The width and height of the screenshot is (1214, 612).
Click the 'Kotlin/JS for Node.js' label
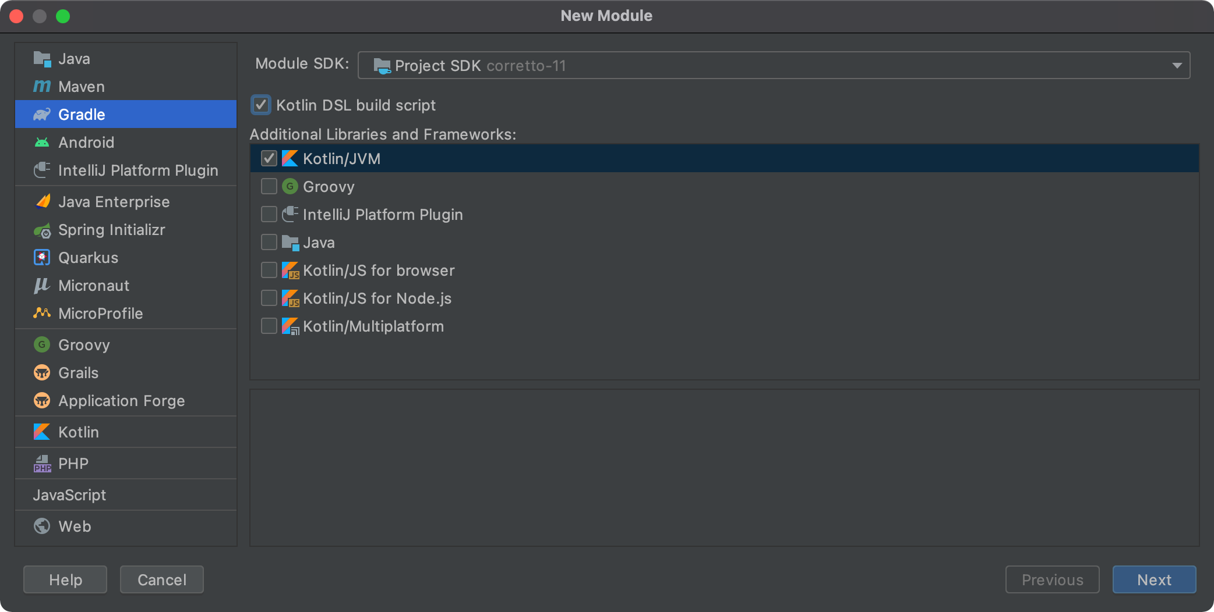pos(377,298)
